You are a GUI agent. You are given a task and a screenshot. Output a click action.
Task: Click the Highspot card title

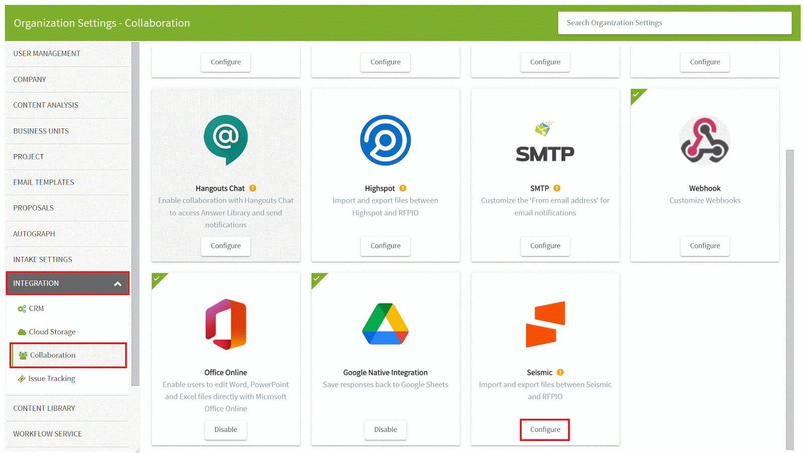coord(380,189)
